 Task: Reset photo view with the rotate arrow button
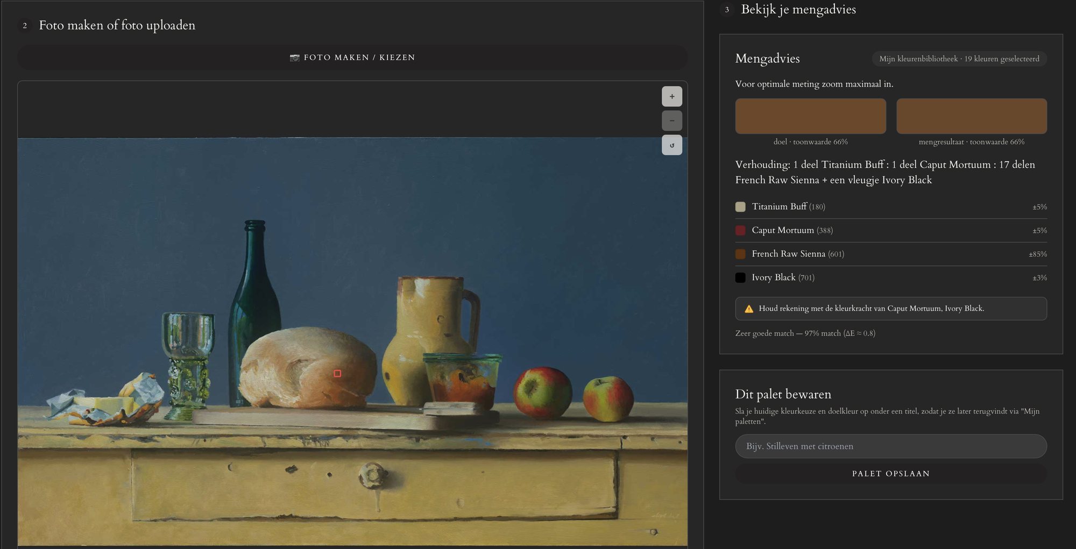point(672,145)
